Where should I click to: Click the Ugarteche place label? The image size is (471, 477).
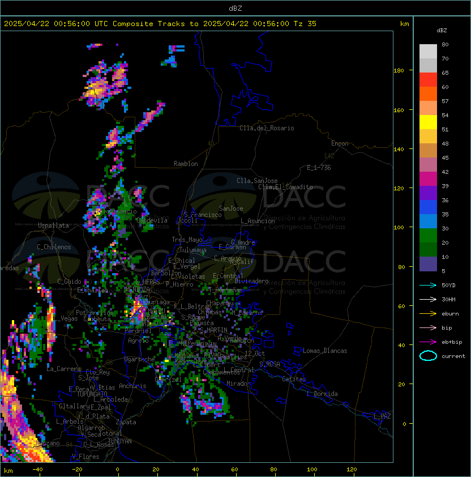point(140,360)
